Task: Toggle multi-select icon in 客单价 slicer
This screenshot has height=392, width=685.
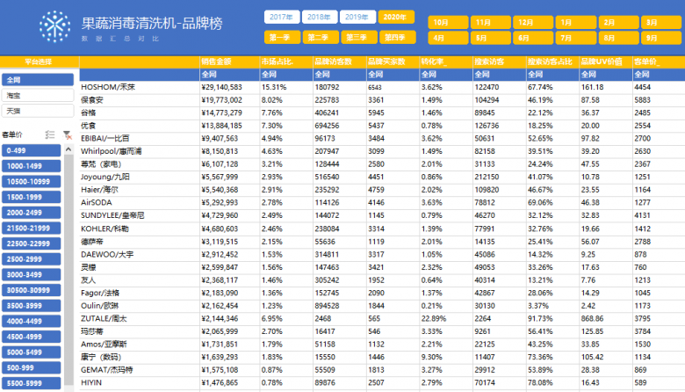Action: click(x=50, y=134)
